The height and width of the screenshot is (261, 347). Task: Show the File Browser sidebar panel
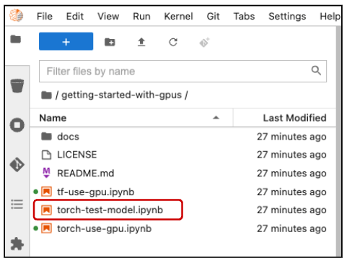pos(16,39)
